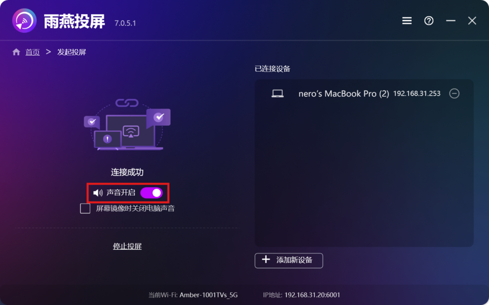Minimize the 雨燕投屏 window

point(451,21)
